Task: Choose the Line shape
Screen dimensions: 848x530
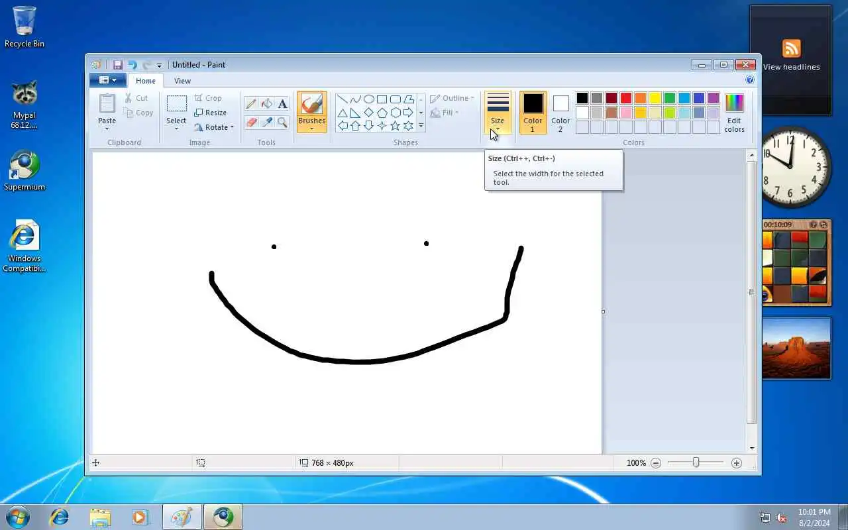Action: [343, 99]
